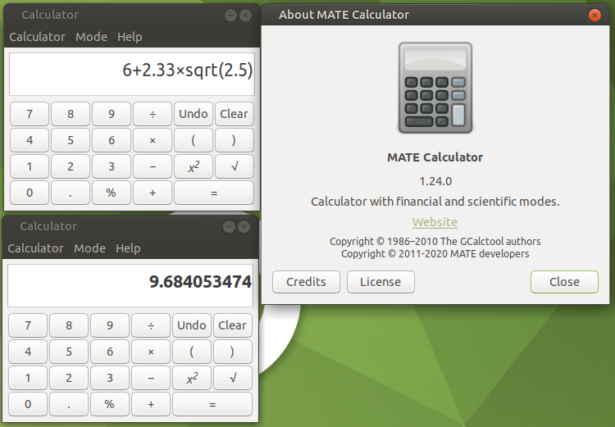Click the minus key in the bottom calculator
615x427 pixels.
tap(151, 378)
